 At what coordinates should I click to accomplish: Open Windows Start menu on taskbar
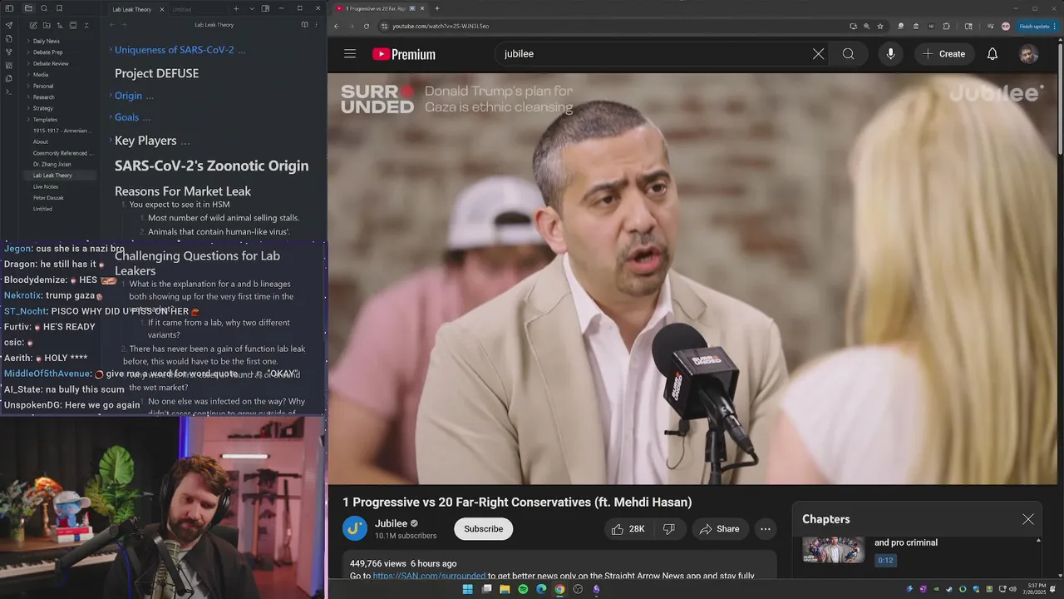coord(467,589)
